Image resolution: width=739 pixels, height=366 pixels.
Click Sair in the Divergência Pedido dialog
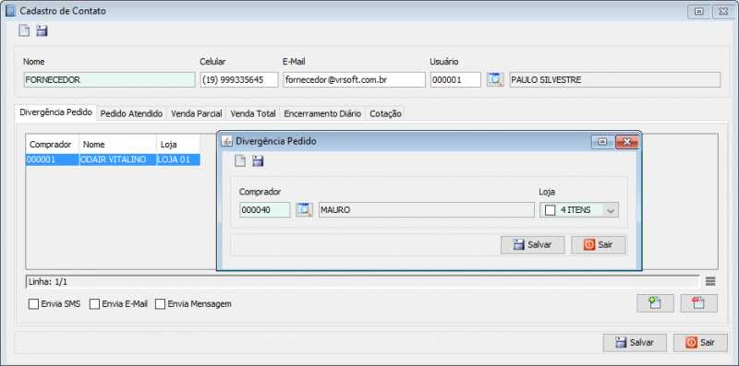pos(598,245)
